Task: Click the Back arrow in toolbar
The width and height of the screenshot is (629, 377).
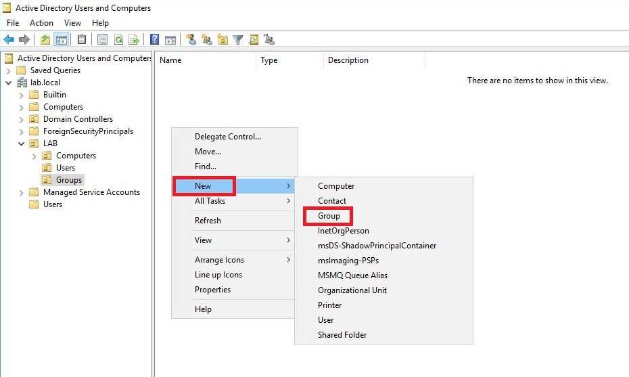Action: click(9, 39)
